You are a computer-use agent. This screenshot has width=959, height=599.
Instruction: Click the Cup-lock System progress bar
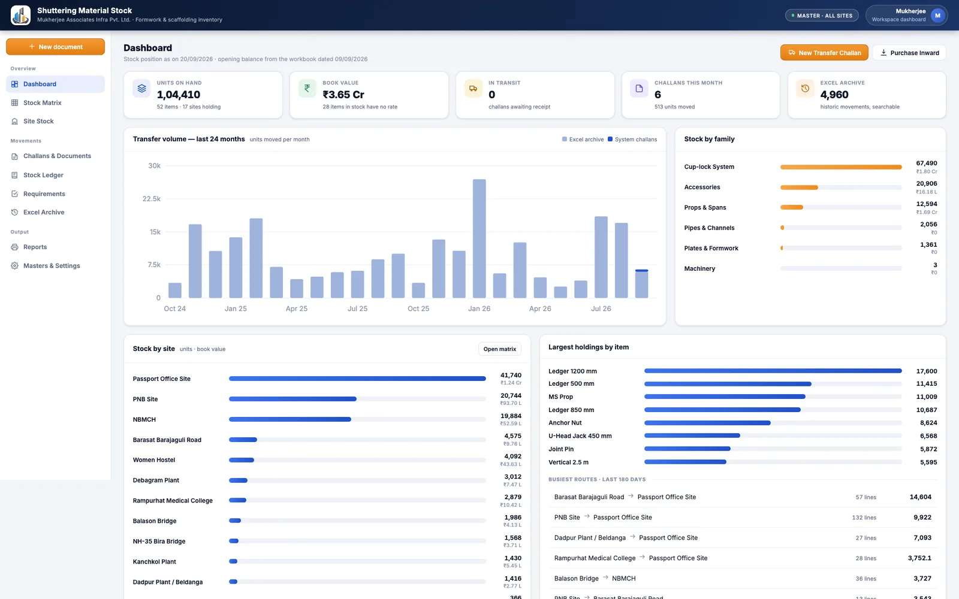(x=841, y=167)
